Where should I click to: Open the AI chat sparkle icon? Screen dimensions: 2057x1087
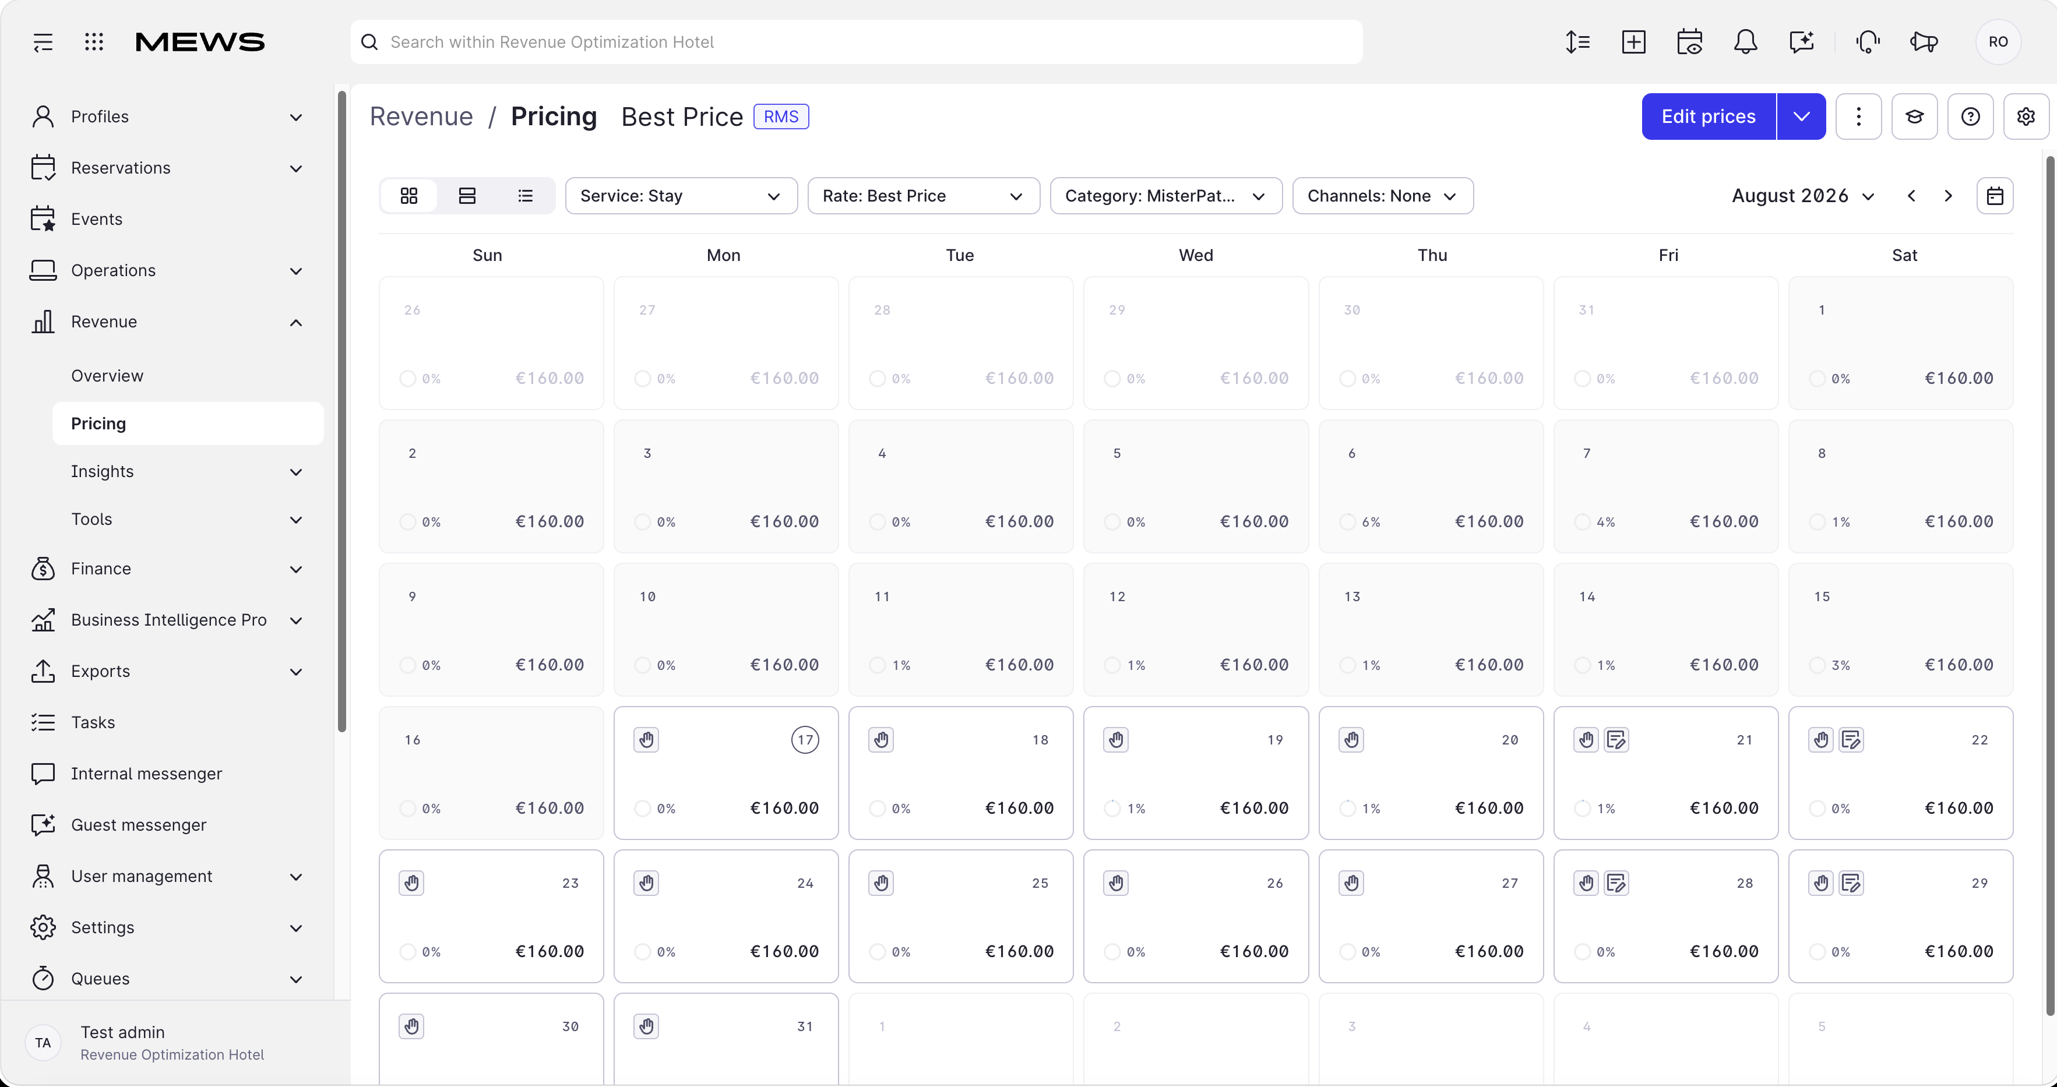pyautogui.click(x=1801, y=43)
